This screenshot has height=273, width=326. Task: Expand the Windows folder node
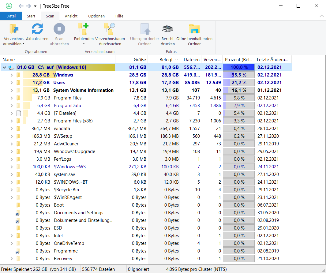pyautogui.click(x=12, y=75)
